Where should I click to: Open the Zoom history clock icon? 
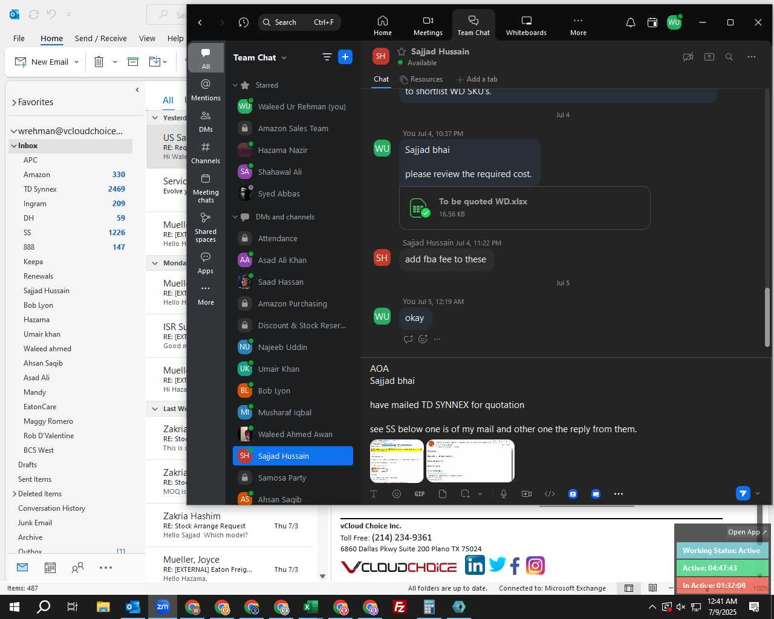pyautogui.click(x=244, y=22)
